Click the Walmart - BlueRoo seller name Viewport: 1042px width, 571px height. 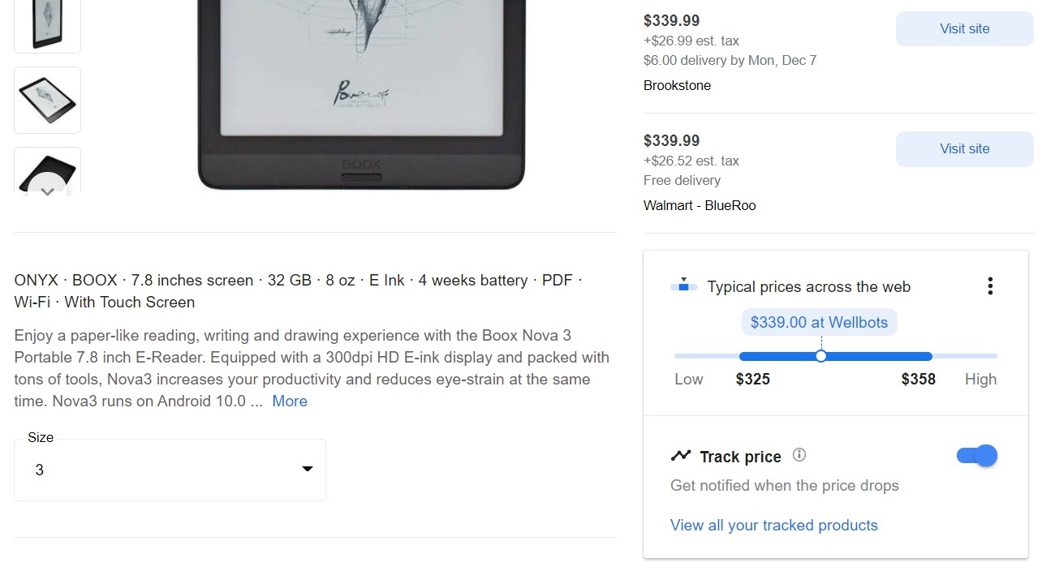(x=699, y=206)
